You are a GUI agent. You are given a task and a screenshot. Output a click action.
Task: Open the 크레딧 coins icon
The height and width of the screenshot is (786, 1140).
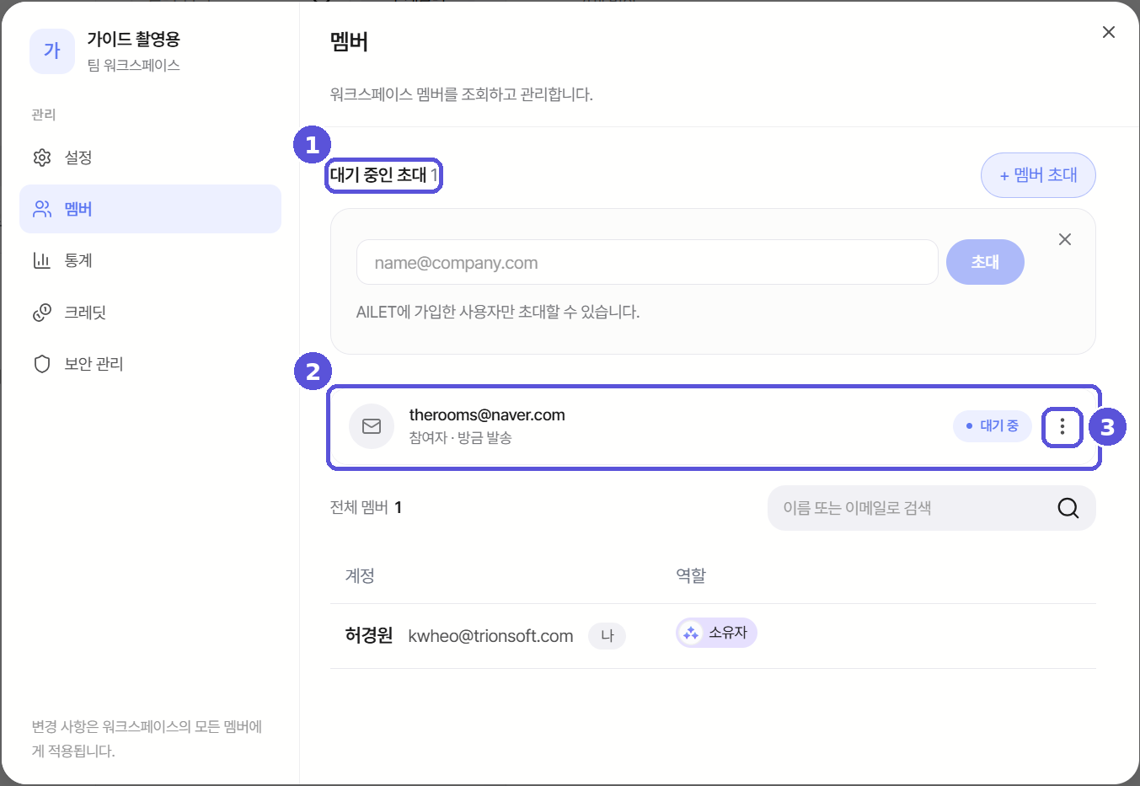(x=42, y=313)
